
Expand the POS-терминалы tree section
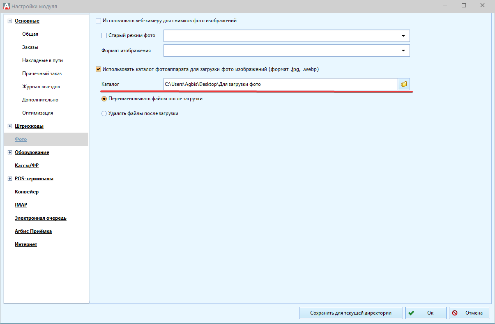coord(10,179)
